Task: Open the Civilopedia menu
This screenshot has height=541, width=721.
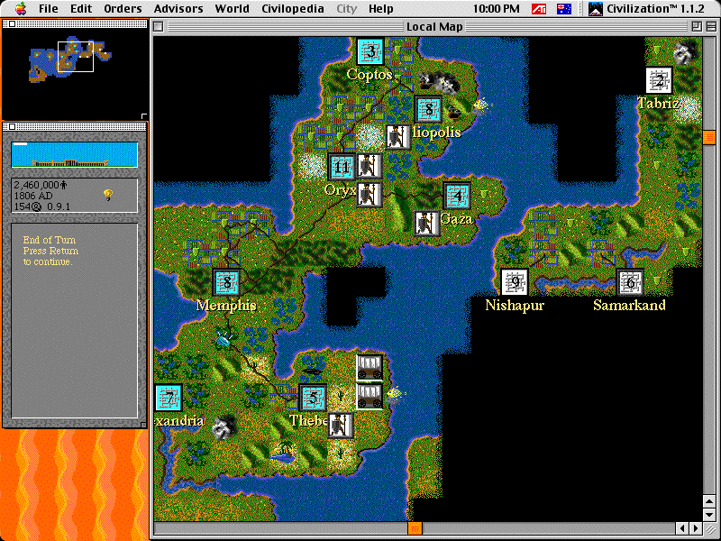Action: click(292, 8)
